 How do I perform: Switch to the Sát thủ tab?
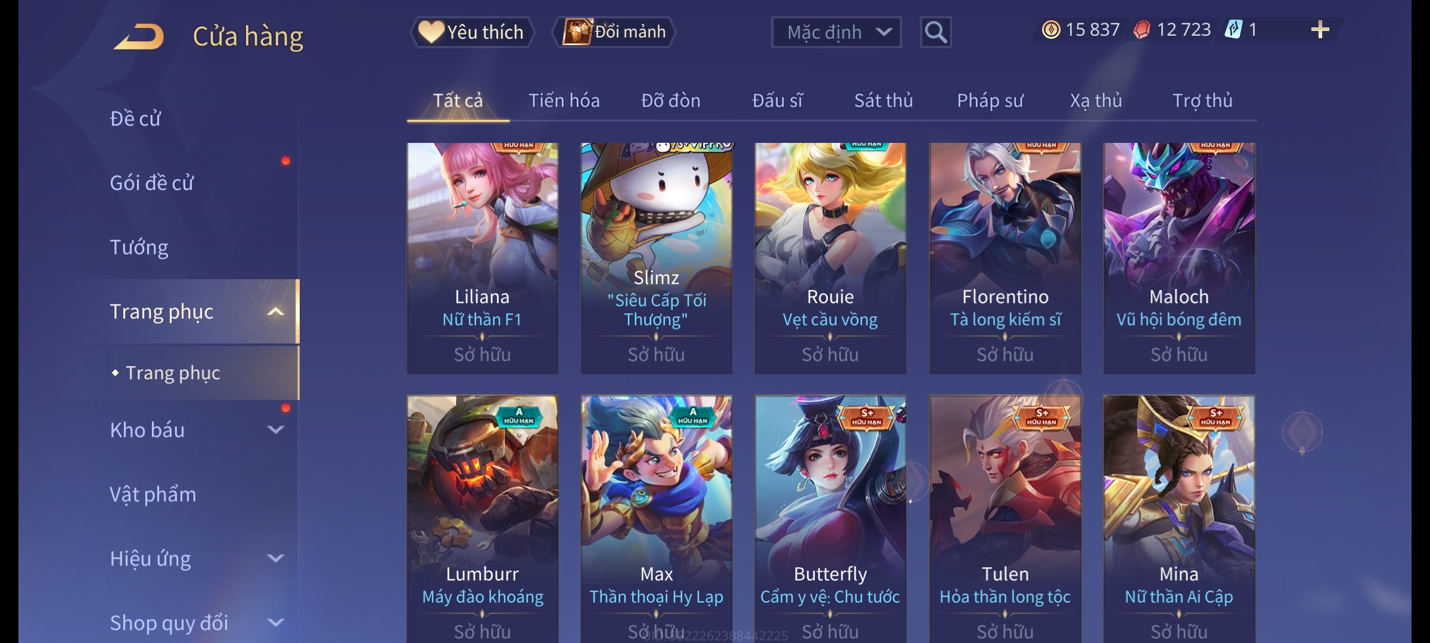[x=884, y=101]
